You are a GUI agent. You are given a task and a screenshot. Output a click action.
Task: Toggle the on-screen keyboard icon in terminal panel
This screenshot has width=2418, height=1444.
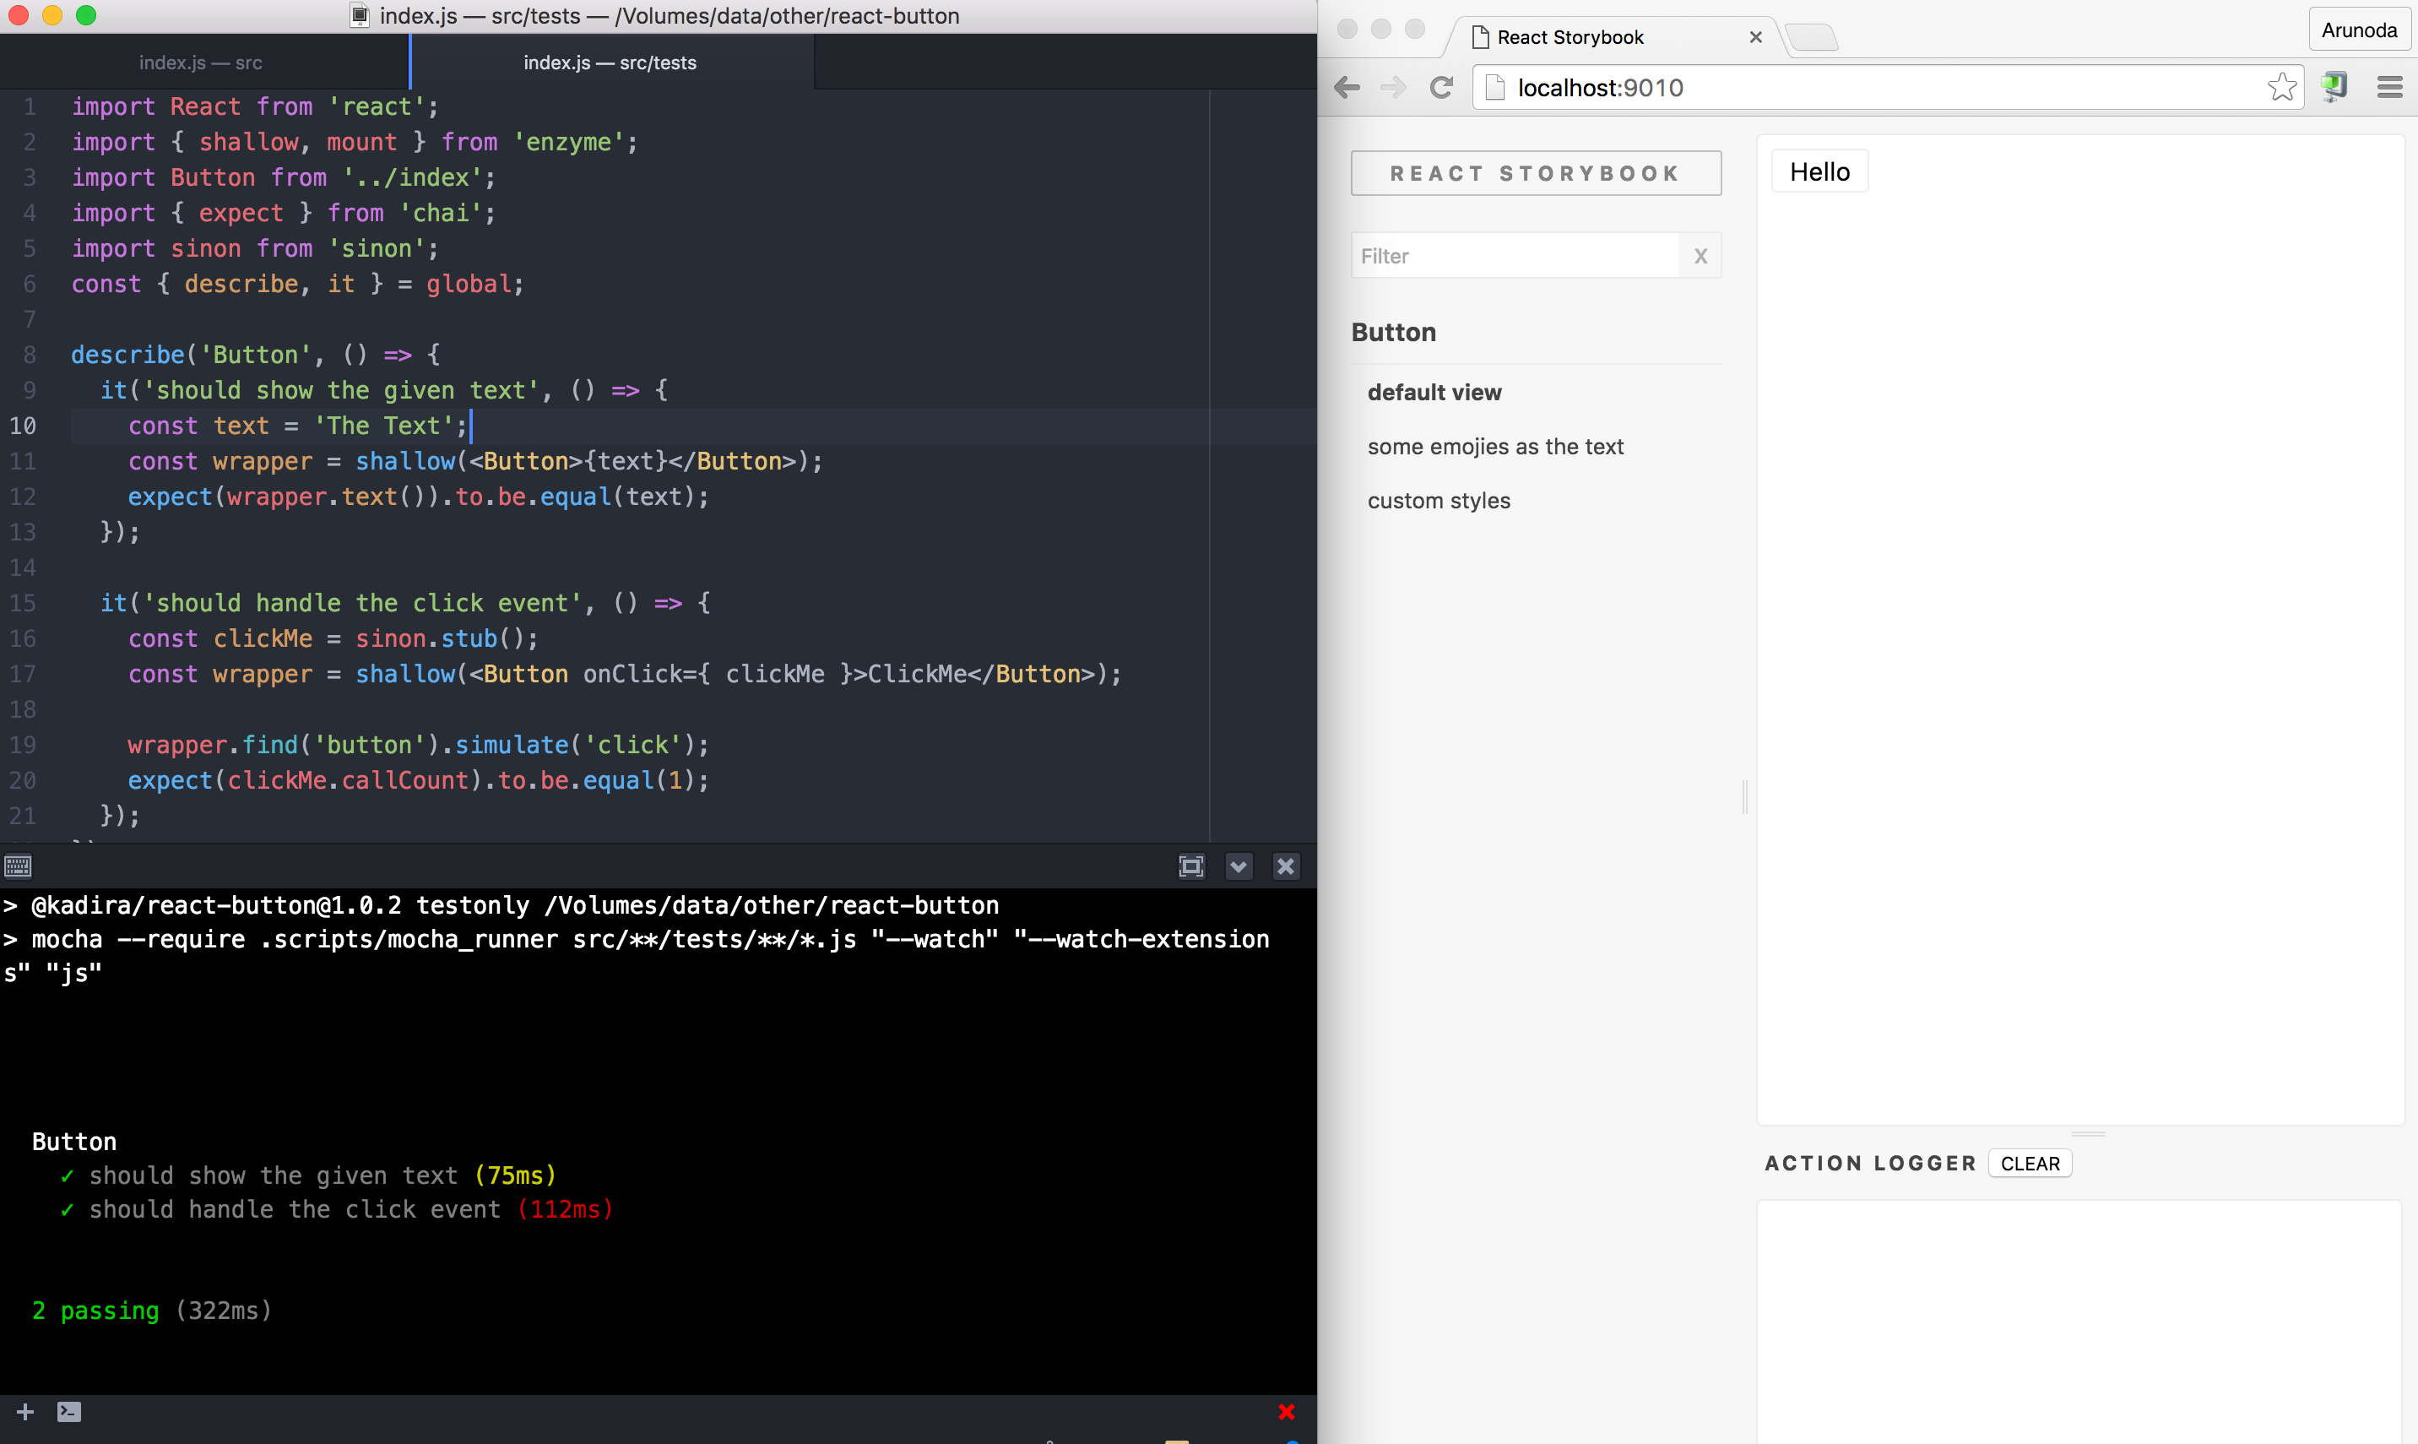click(x=17, y=866)
